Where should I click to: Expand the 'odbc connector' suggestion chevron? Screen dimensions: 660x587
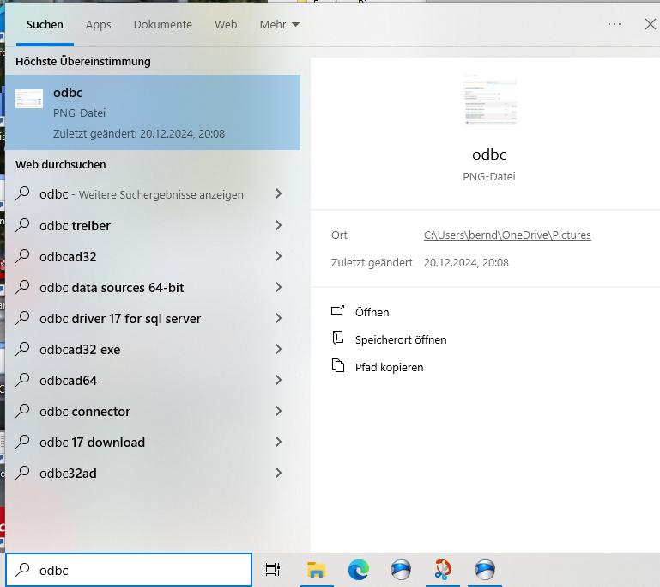[x=278, y=411]
